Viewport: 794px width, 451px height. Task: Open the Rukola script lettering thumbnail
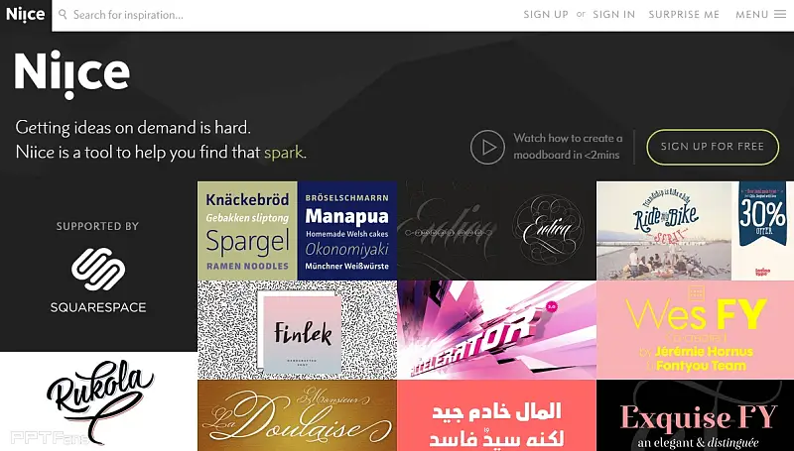click(x=98, y=401)
